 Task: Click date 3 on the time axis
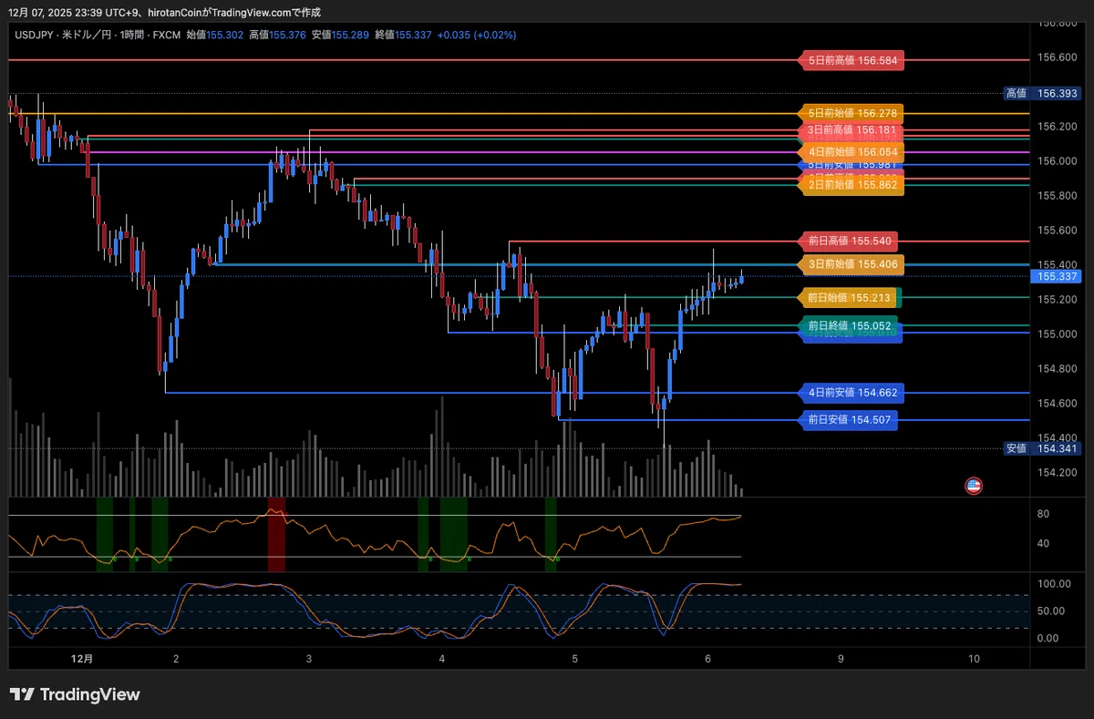pos(309,658)
